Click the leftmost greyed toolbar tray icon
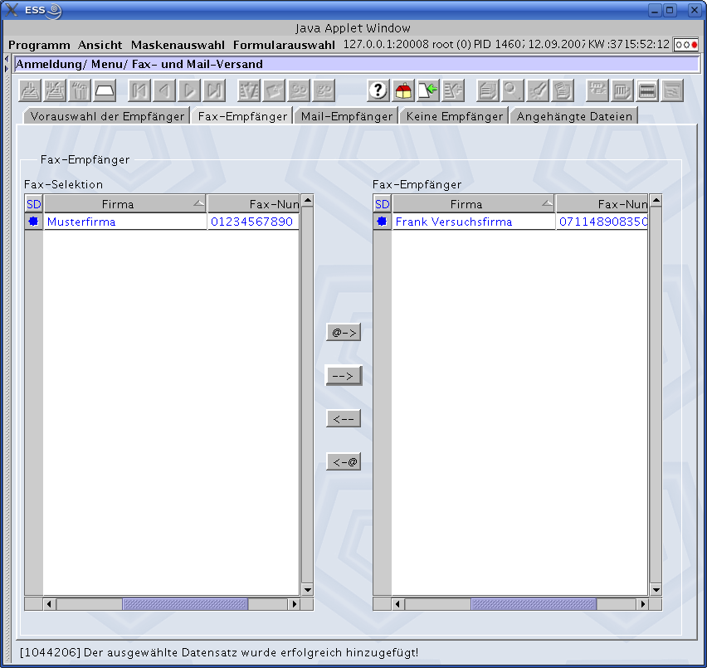Screen dimensions: 707x668 pos(30,90)
